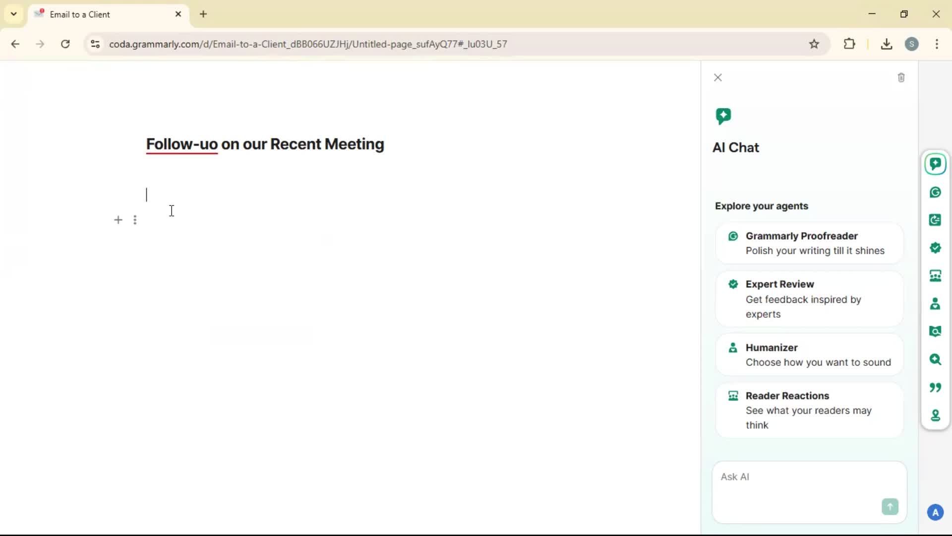Click the Reader Reactions icon in the sidebar rail
Screen dimensions: 952x536
(x=935, y=276)
